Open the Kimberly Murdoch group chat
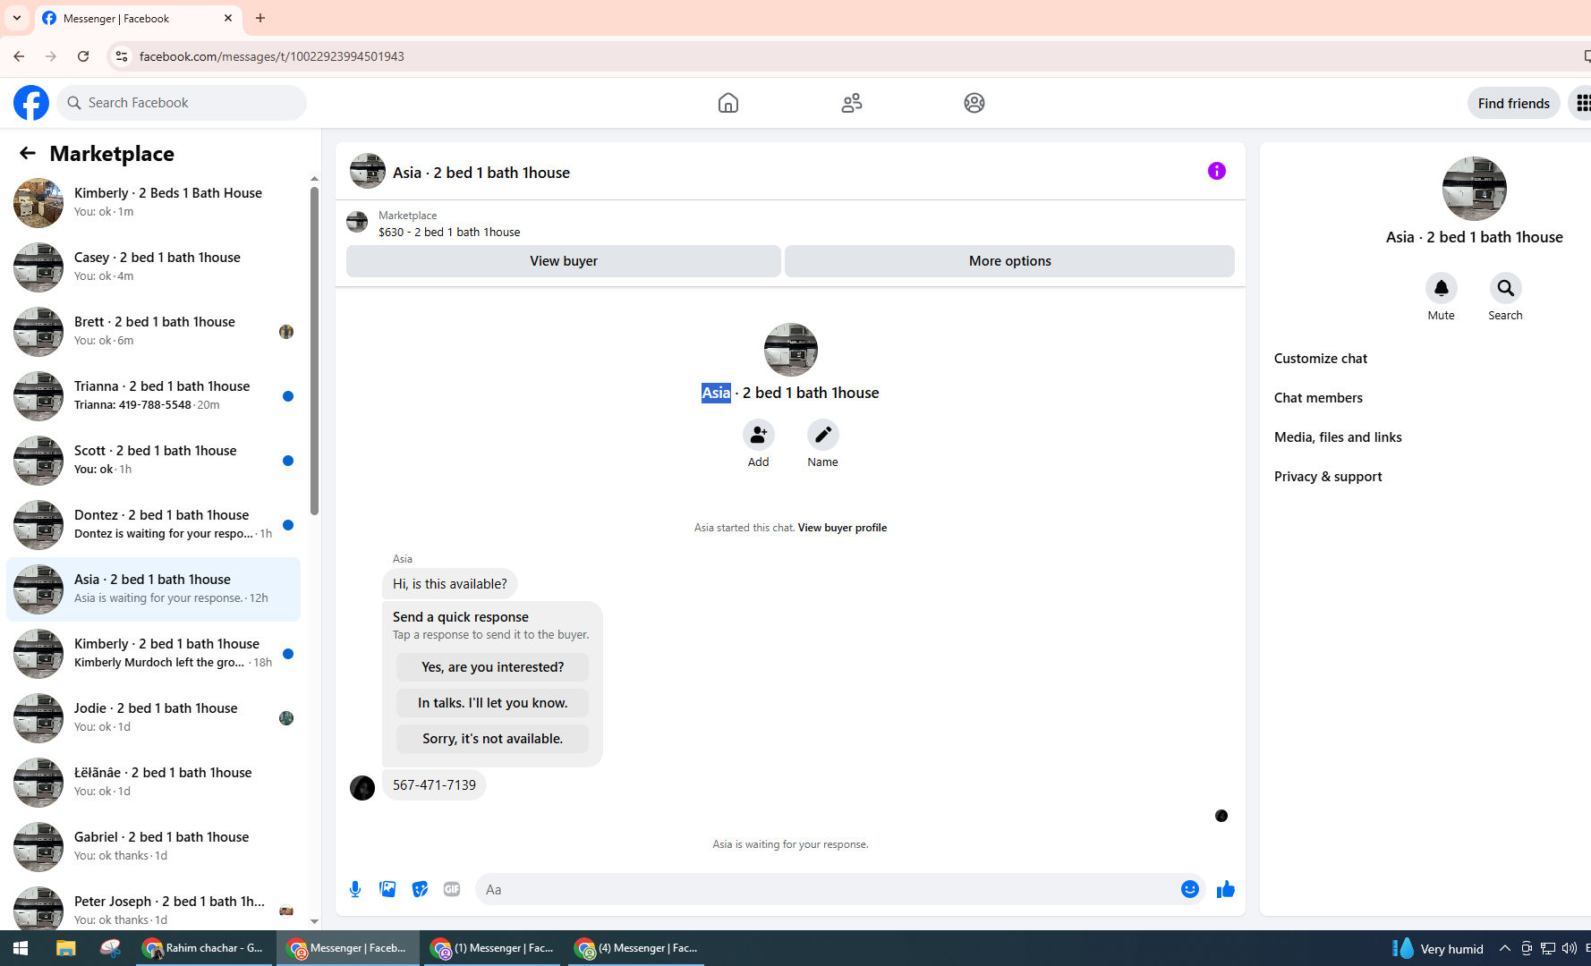Viewport: 1591px width, 966px height. tap(153, 653)
